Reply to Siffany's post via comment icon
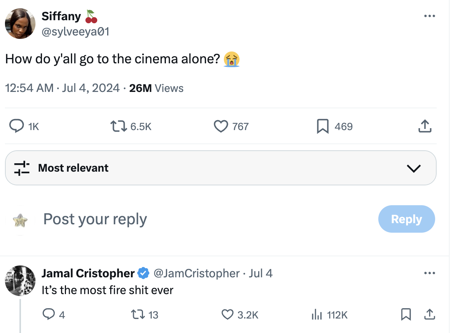This screenshot has width=450, height=333. click(16, 126)
